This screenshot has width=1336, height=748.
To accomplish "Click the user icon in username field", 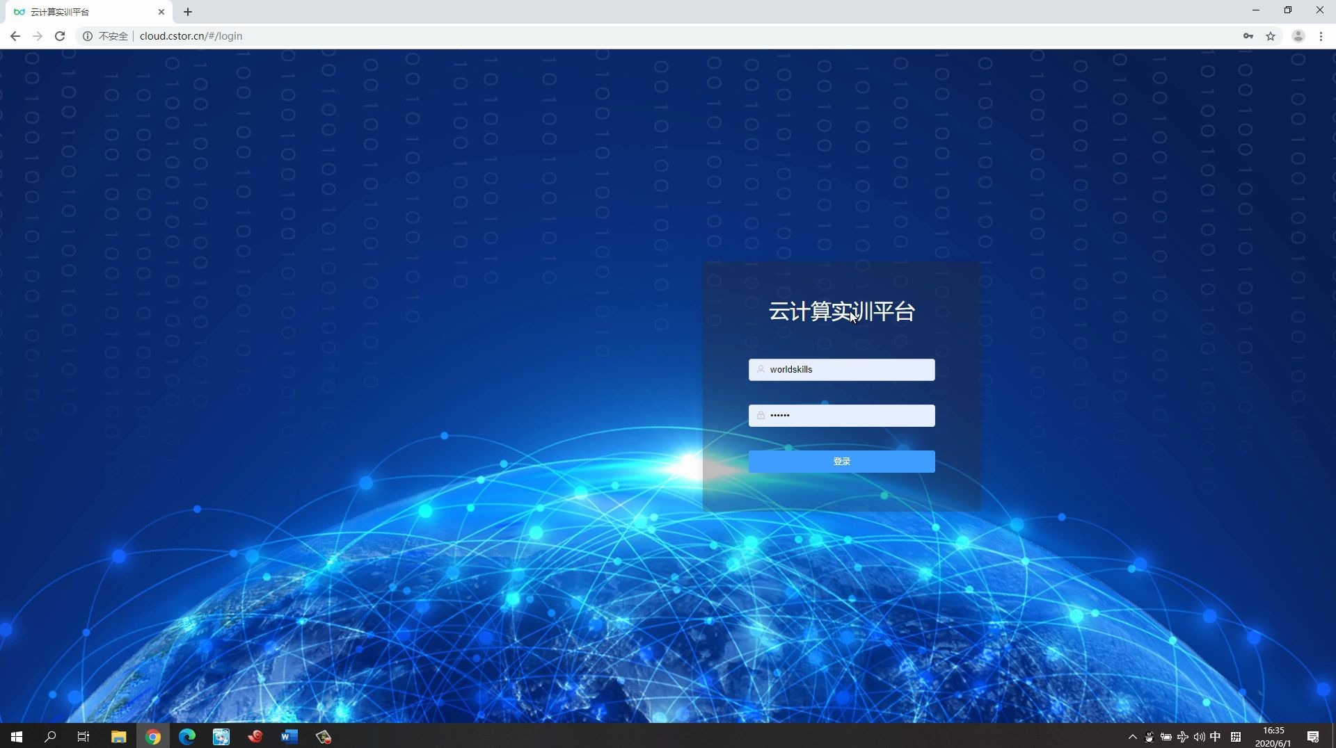I will [761, 370].
